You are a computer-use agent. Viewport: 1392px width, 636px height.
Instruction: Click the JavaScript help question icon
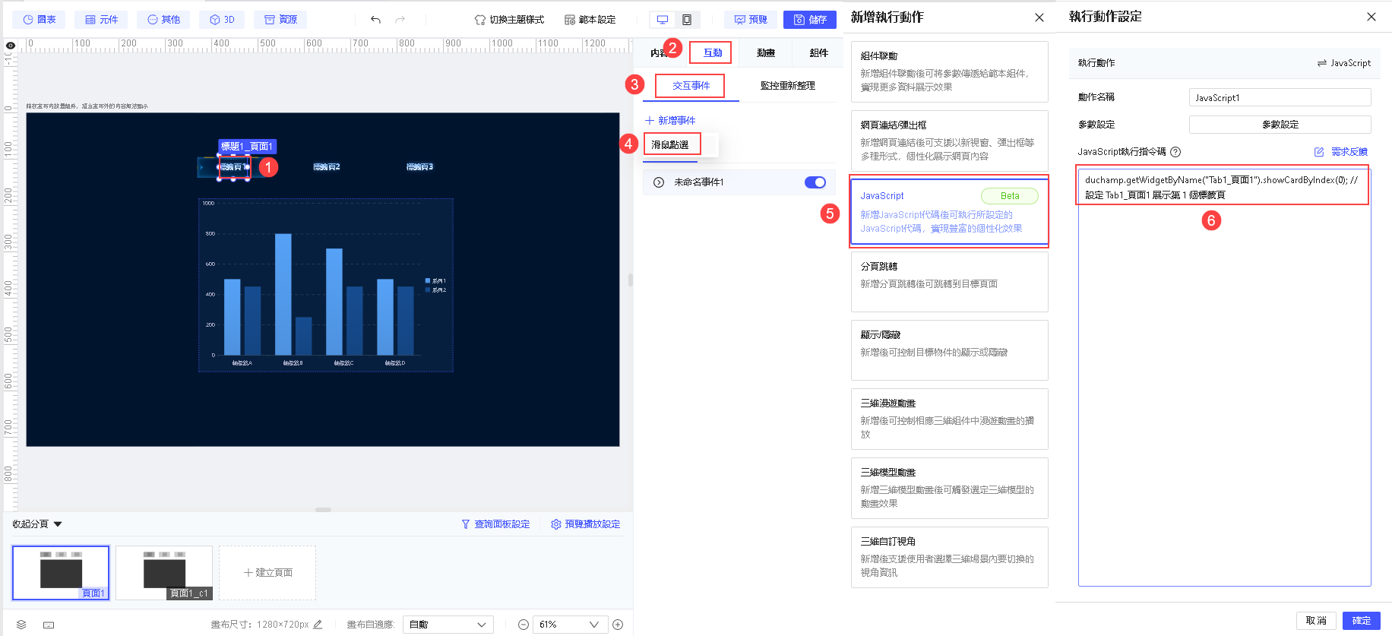[1175, 152]
